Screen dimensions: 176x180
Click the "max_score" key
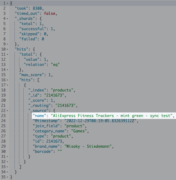31,75
